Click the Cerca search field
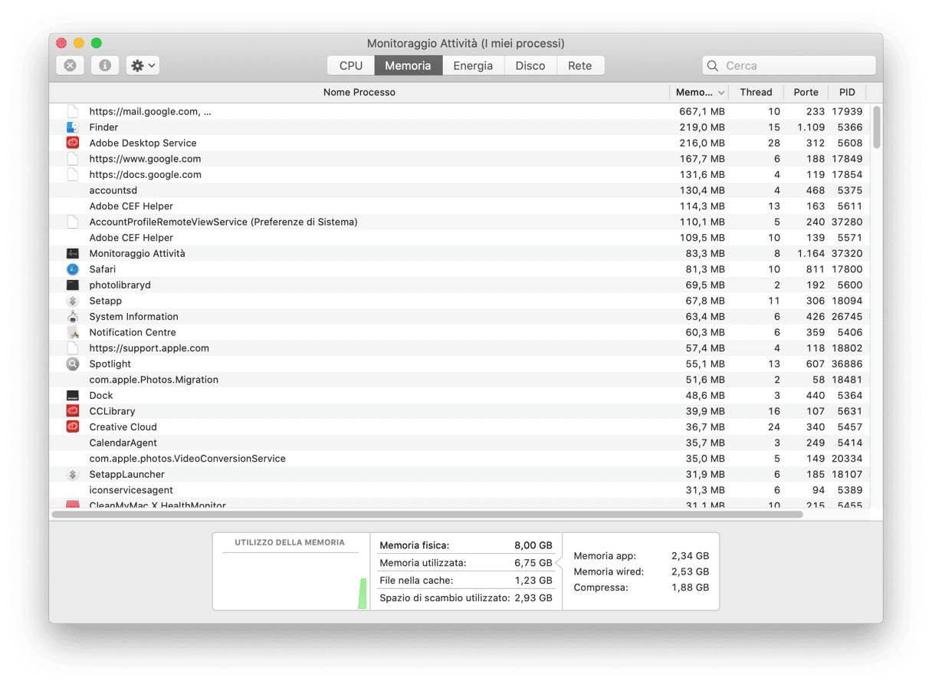Image resolution: width=932 pixels, height=688 pixels. click(789, 66)
